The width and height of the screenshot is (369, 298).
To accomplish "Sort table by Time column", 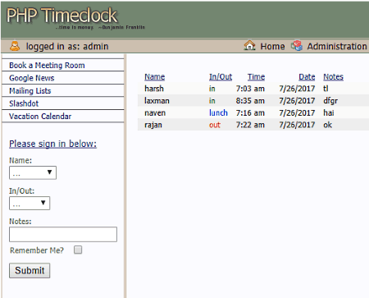I will click(256, 76).
